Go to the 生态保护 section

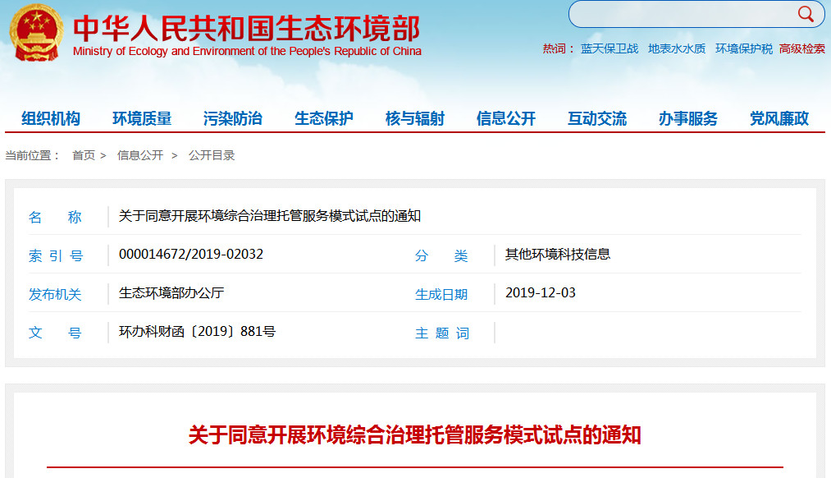click(324, 118)
